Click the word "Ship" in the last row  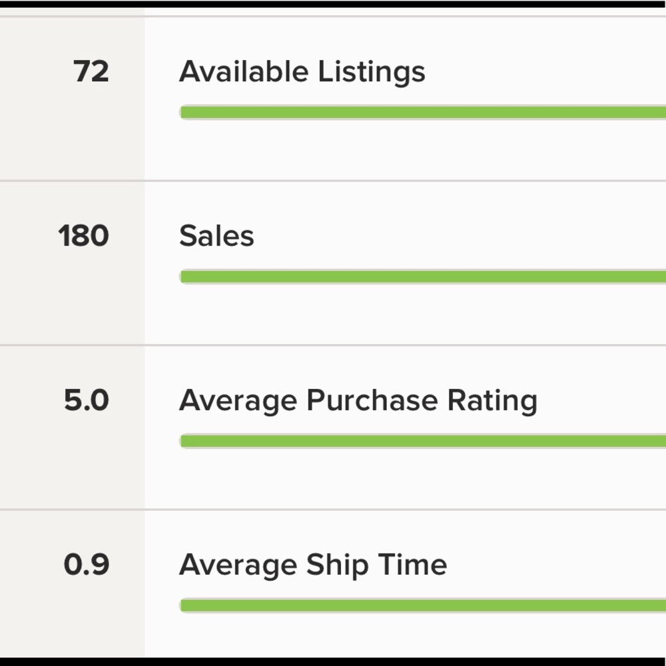tap(336, 565)
